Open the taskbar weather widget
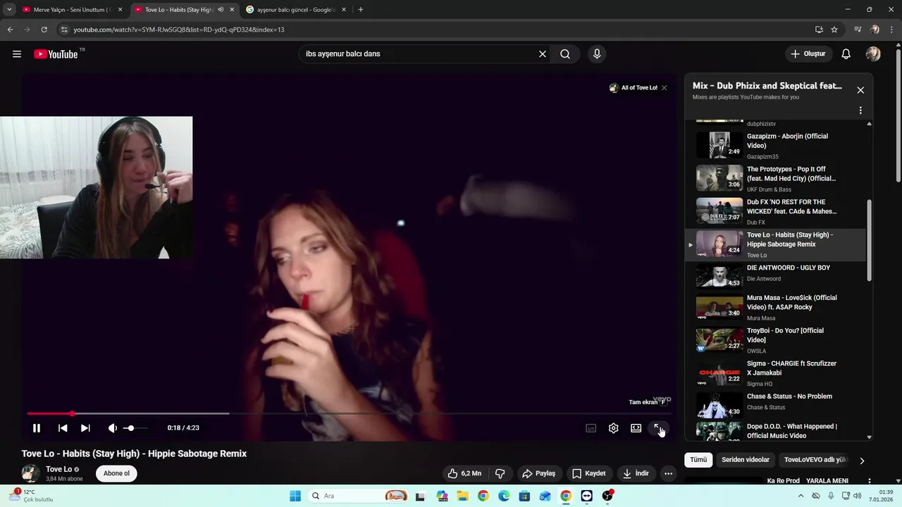This screenshot has width=902, height=507. coord(30,496)
